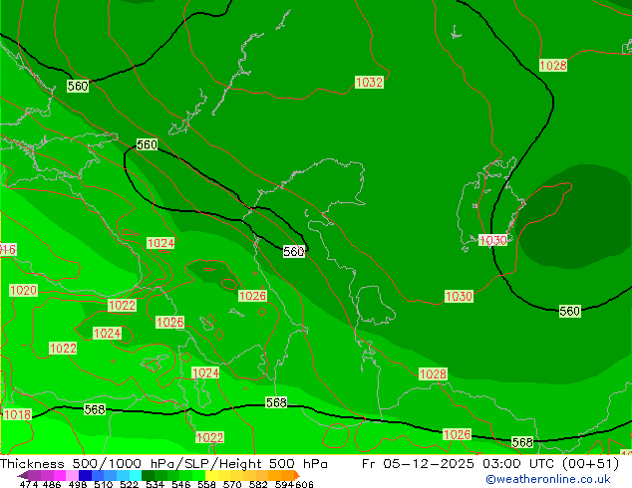
Task: Select the dark blue 498 legend swatch
Action: 85,475
